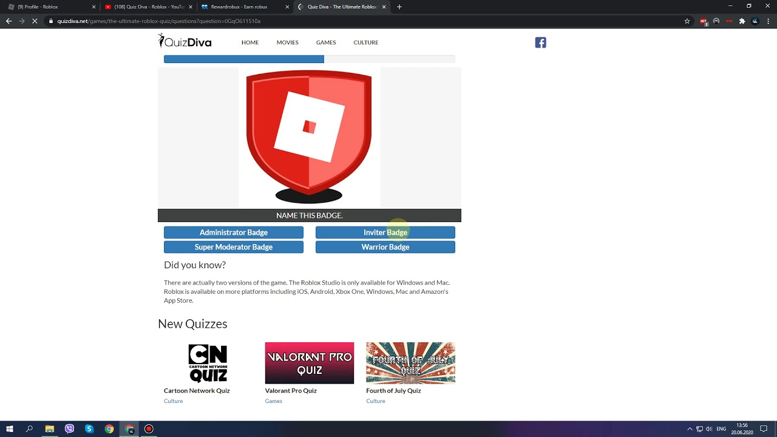Open the first Chrome taskbar icon
This screenshot has height=437, width=777.
[109, 429]
